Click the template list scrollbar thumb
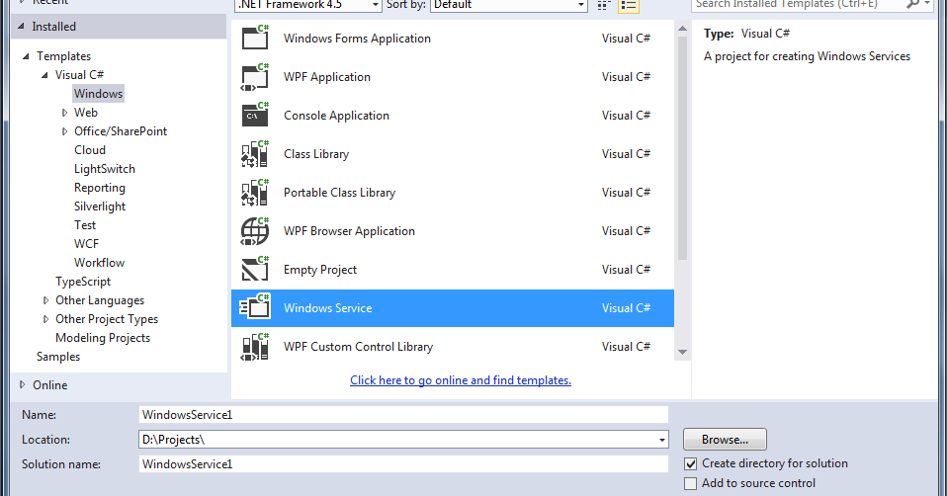Image resolution: width=947 pixels, height=496 pixels. pyautogui.click(x=682, y=148)
